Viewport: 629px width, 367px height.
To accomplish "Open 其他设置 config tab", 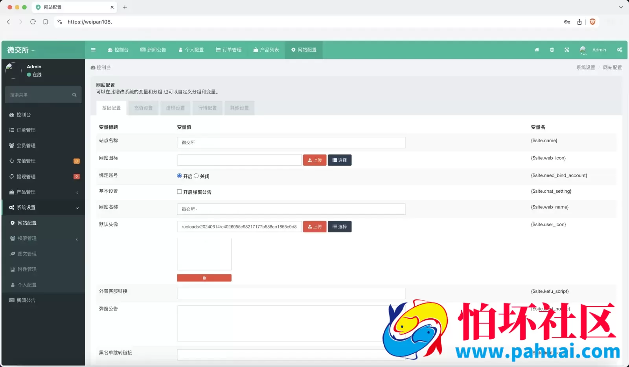I will click(239, 108).
